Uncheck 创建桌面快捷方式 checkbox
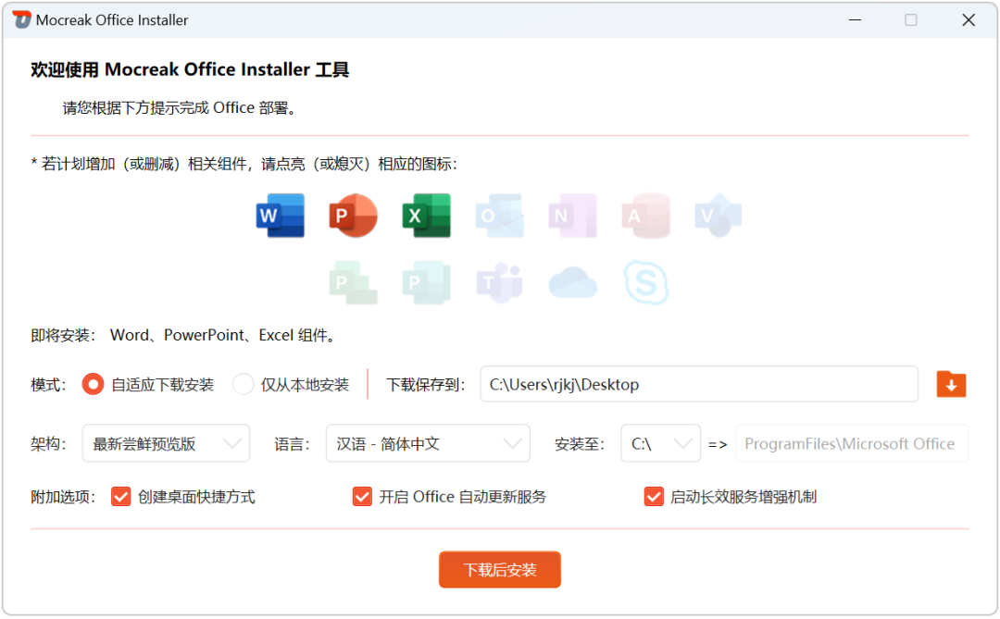 click(x=120, y=497)
